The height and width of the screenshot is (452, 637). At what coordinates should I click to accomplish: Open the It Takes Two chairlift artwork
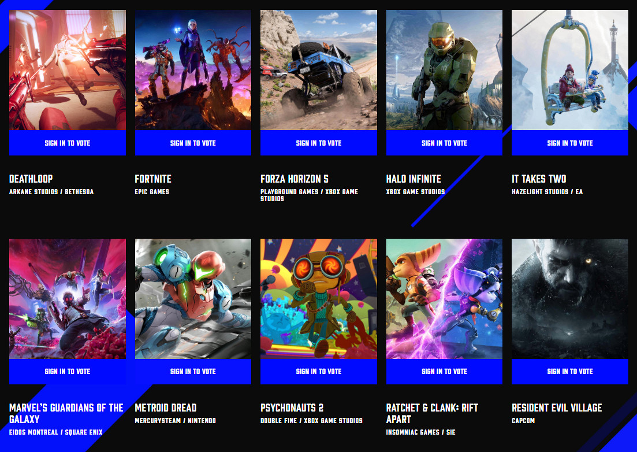point(570,70)
